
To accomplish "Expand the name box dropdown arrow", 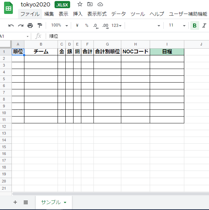I will pos(27,36).
